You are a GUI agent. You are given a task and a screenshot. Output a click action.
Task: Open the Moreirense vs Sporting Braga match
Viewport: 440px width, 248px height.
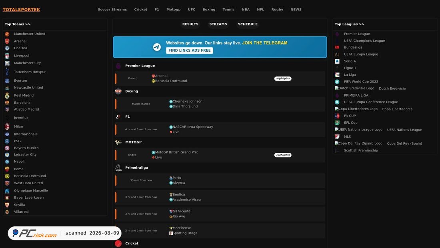[220, 231]
